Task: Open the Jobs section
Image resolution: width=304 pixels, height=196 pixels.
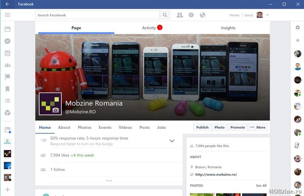Action: (x=161, y=128)
